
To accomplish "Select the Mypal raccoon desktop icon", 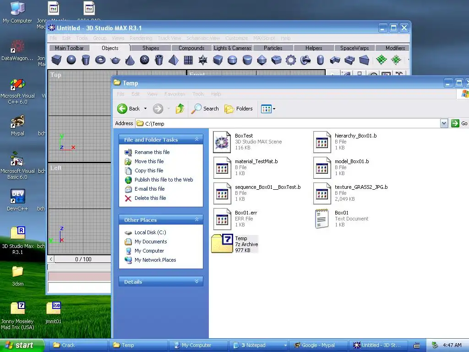I will (x=18, y=126).
